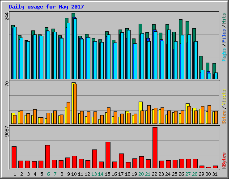Click the red KBytes bar for day 13
The width and height of the screenshot is (229, 179).
[94, 159]
